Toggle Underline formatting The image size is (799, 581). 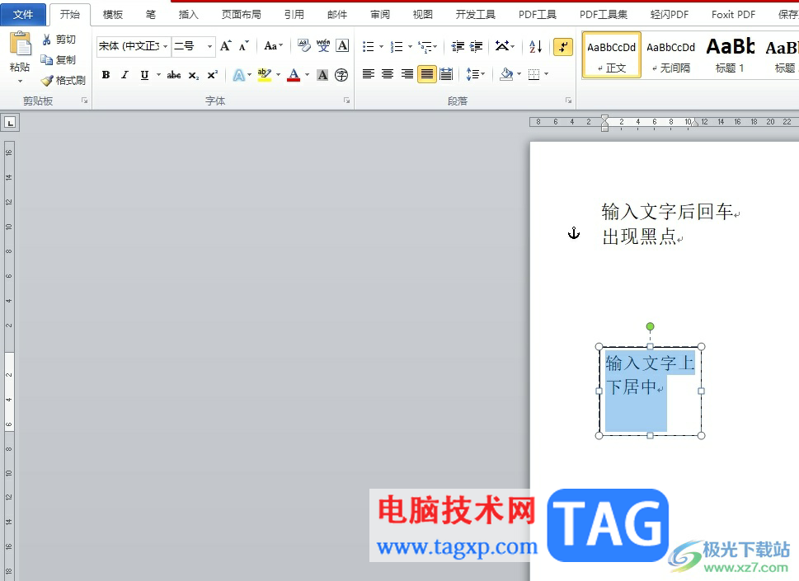coord(145,75)
